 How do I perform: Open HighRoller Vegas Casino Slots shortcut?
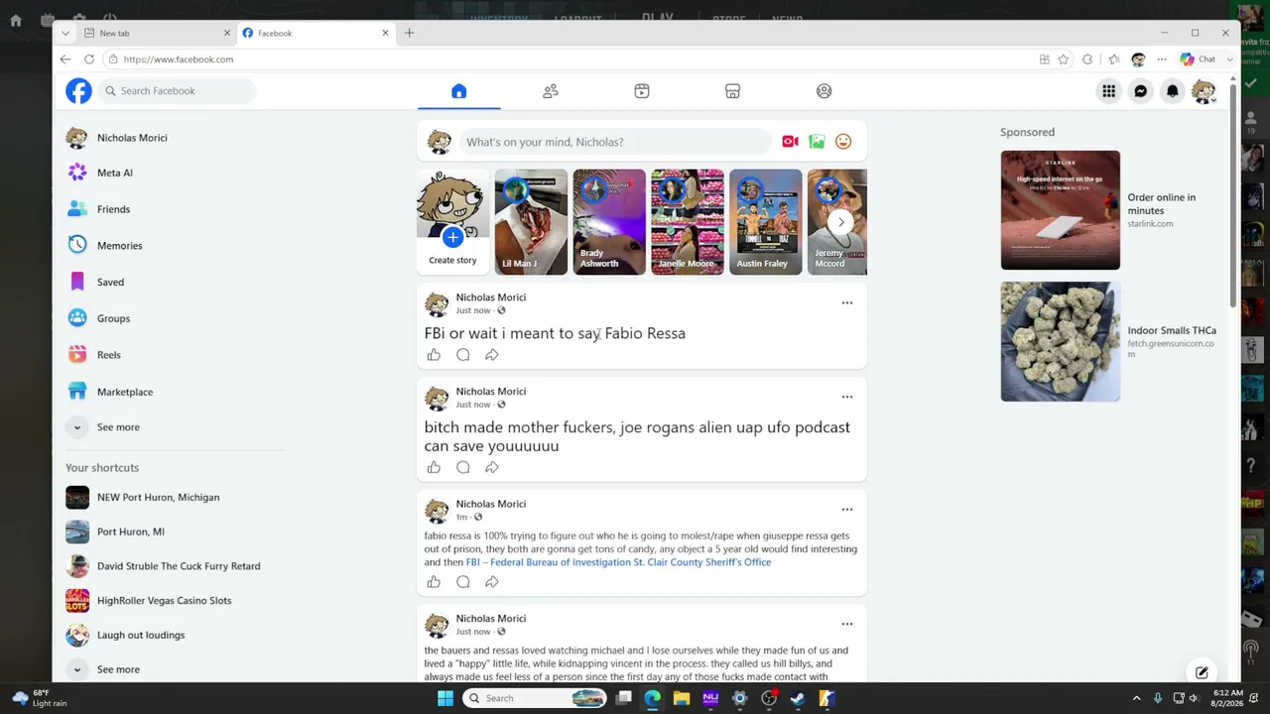pyautogui.click(x=164, y=600)
